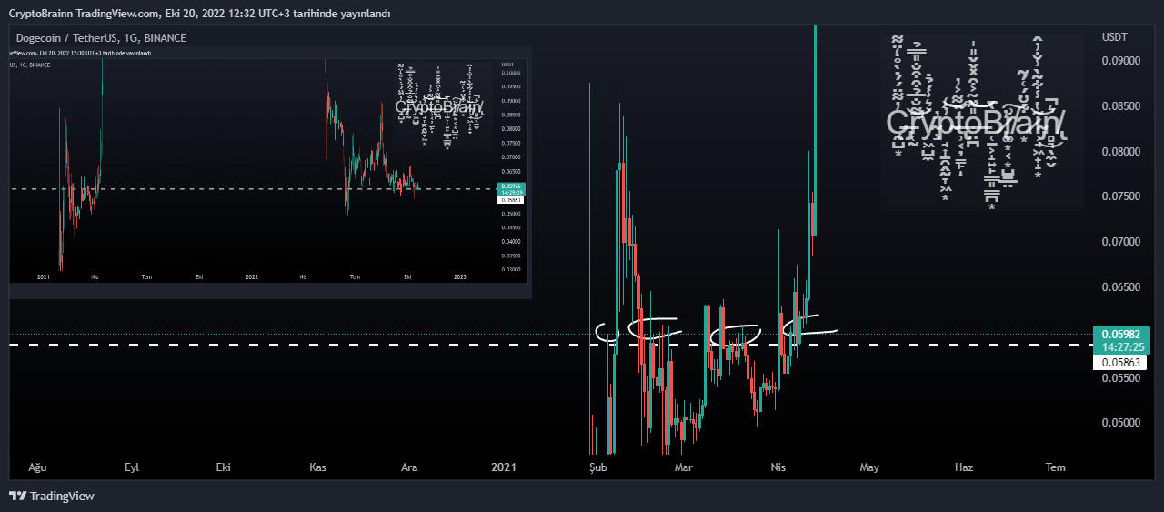This screenshot has width=1164, height=512.
Task: Click the 'Tem' month label on time axis
Action: (1055, 467)
